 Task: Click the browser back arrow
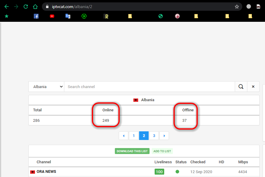[x=7, y=7]
